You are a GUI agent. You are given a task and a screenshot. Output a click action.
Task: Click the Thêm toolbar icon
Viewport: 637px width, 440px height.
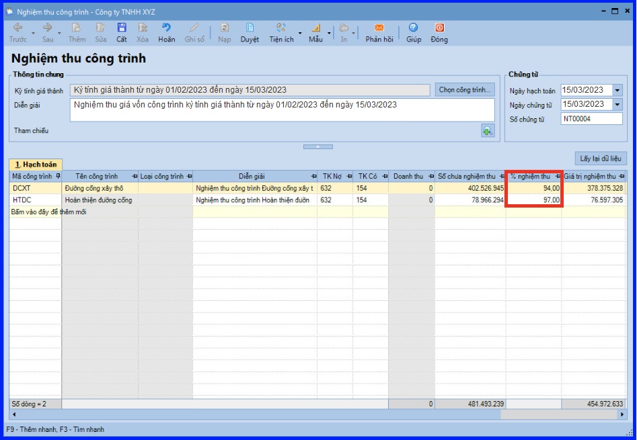tap(77, 28)
